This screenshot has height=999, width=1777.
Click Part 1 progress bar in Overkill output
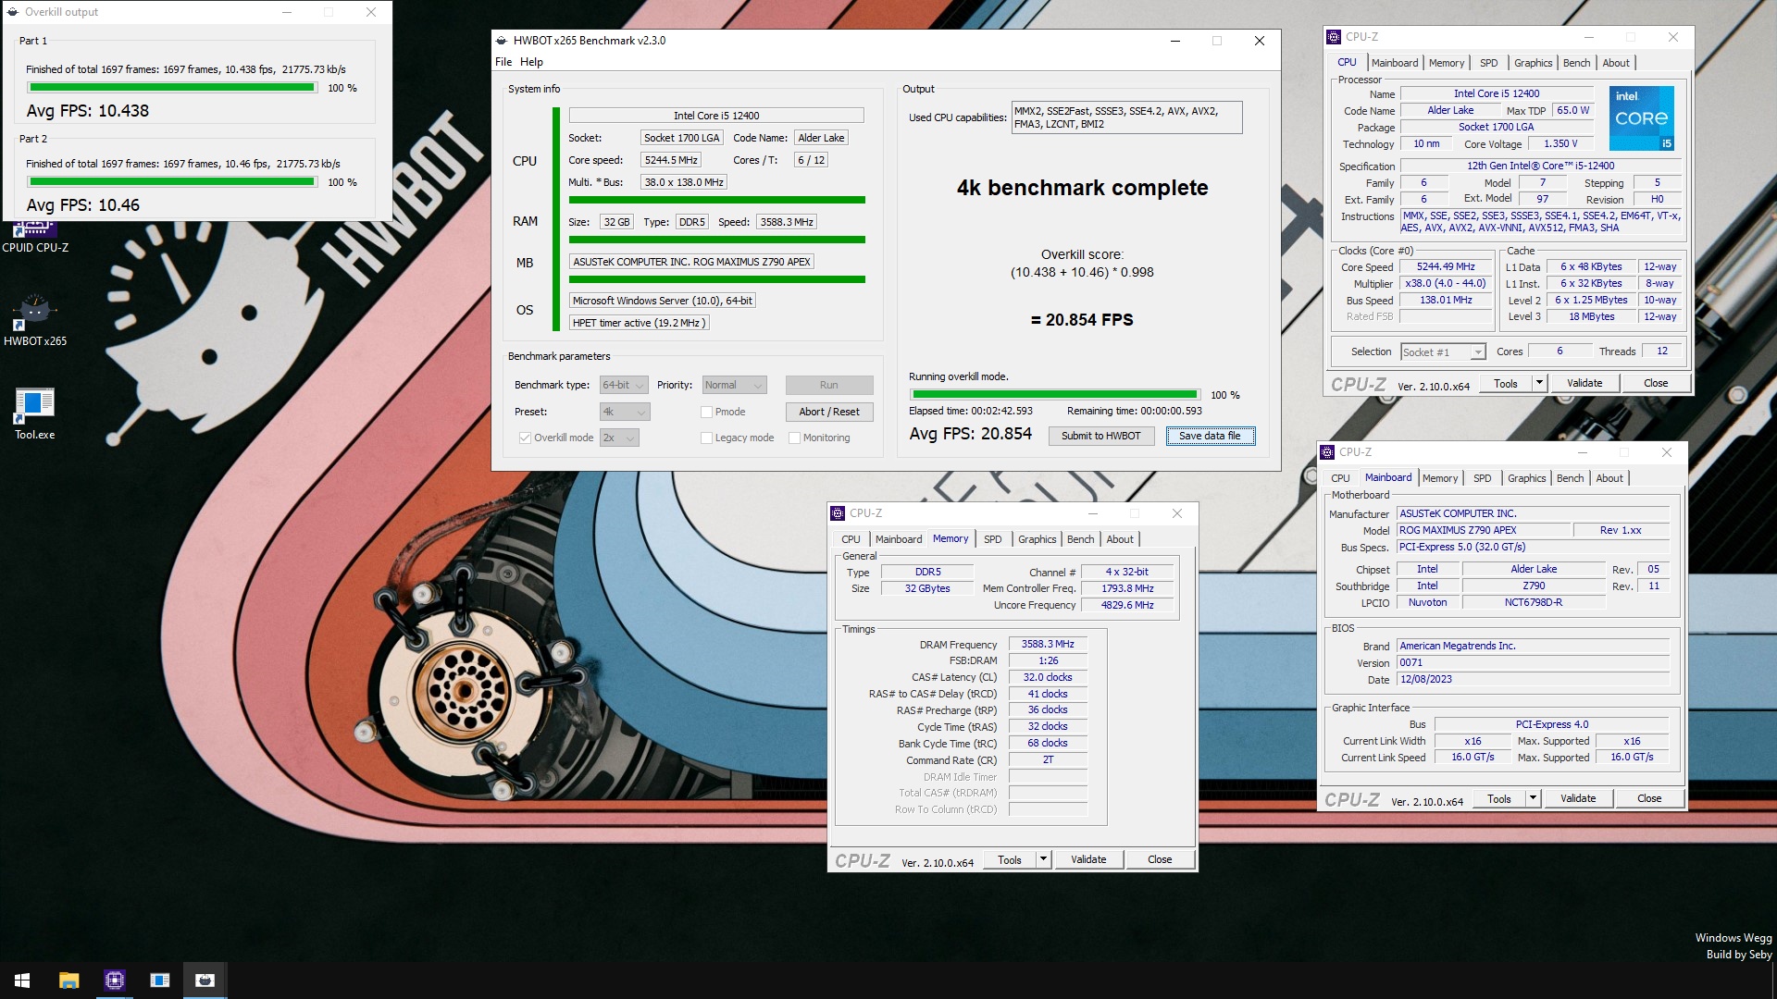tap(172, 88)
